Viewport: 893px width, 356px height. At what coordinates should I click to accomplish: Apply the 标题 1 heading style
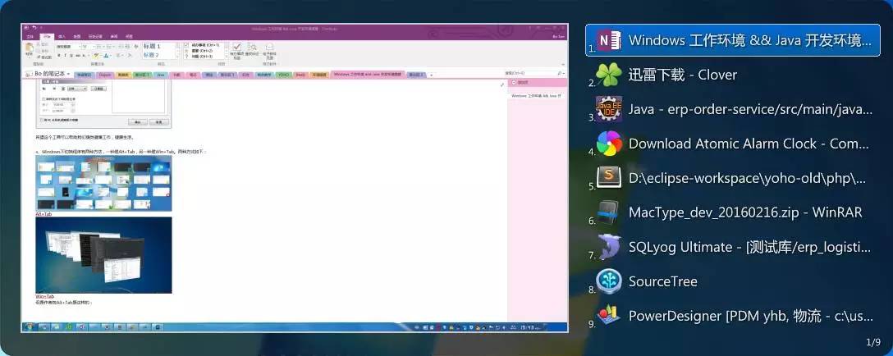point(152,46)
